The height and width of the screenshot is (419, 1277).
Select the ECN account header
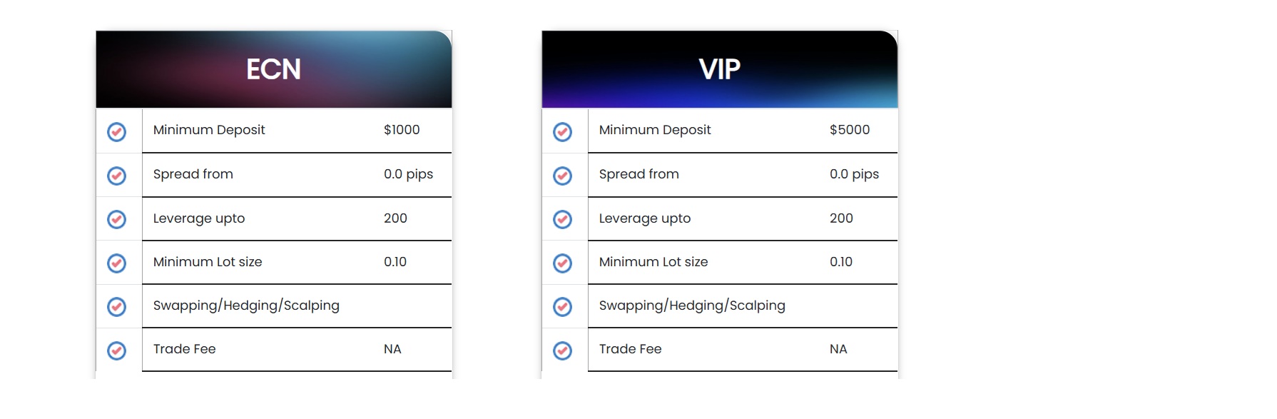pos(274,69)
